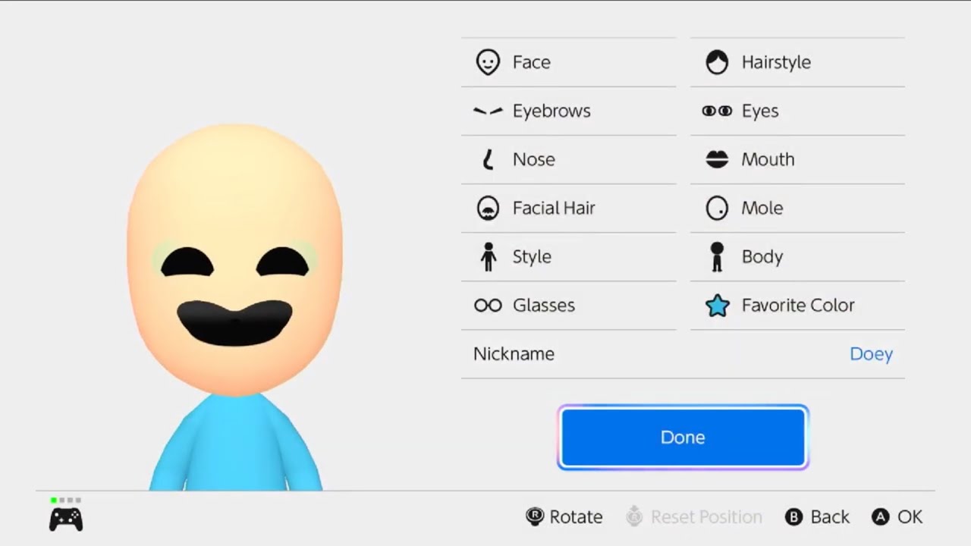Click the OK hint text
The height and width of the screenshot is (546, 971).
[910, 517]
